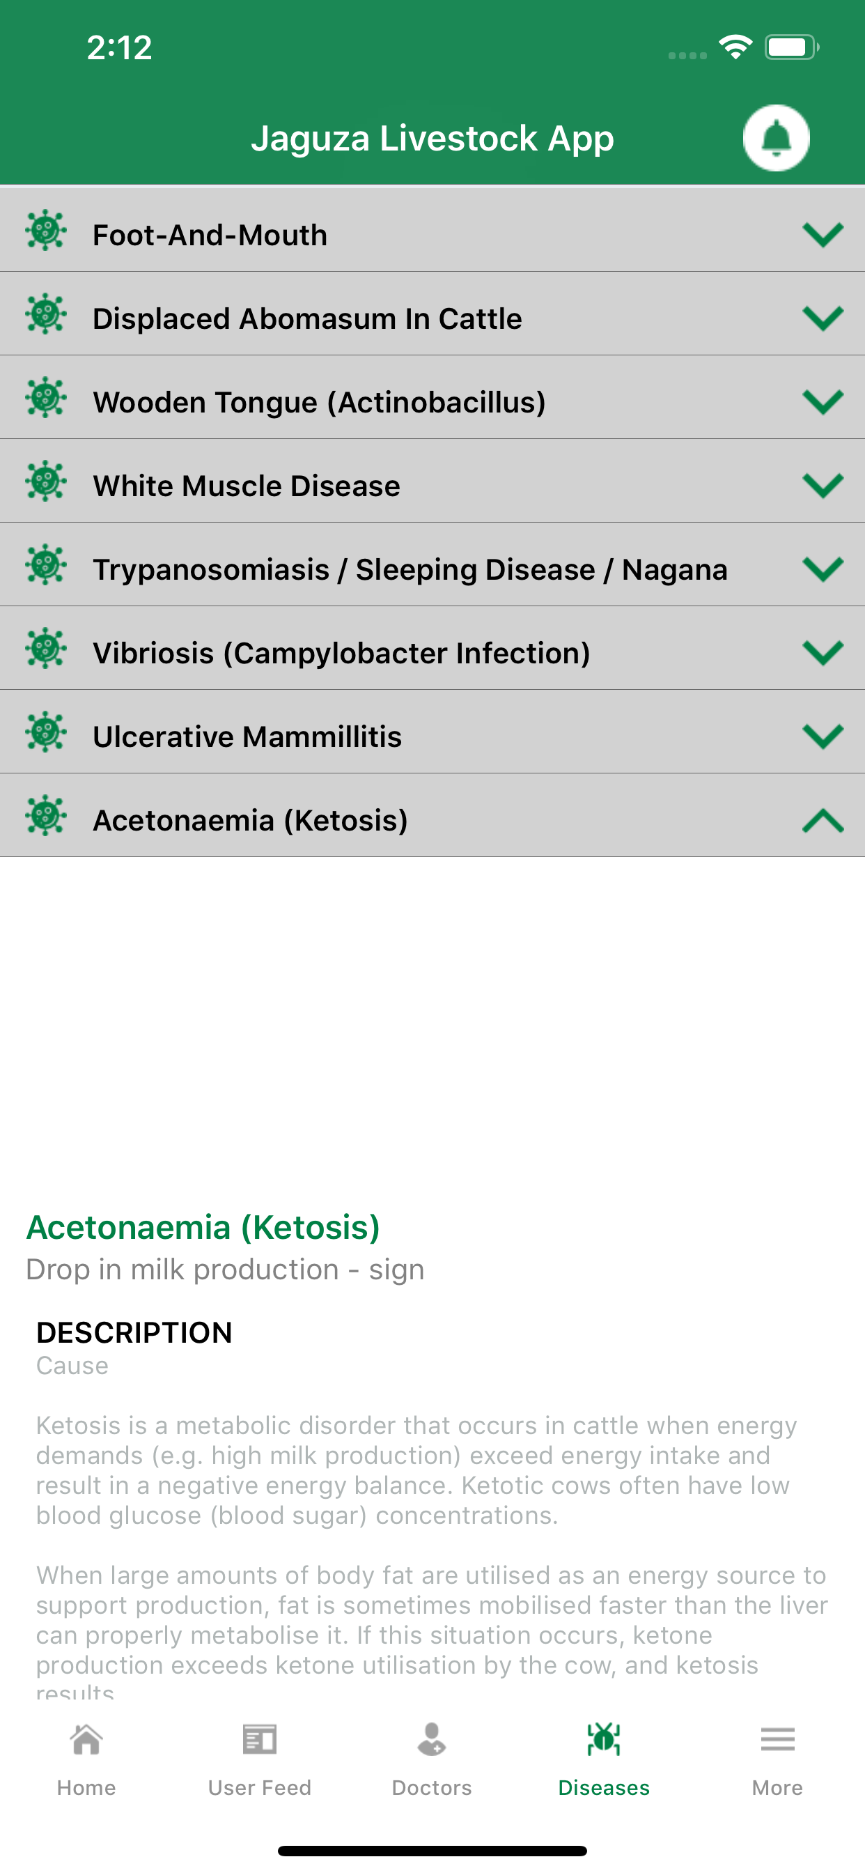Screen dimensions: 865x1873
Task: Tap the virus icon beside Ulcerative Mammillitis
Action: [46, 732]
